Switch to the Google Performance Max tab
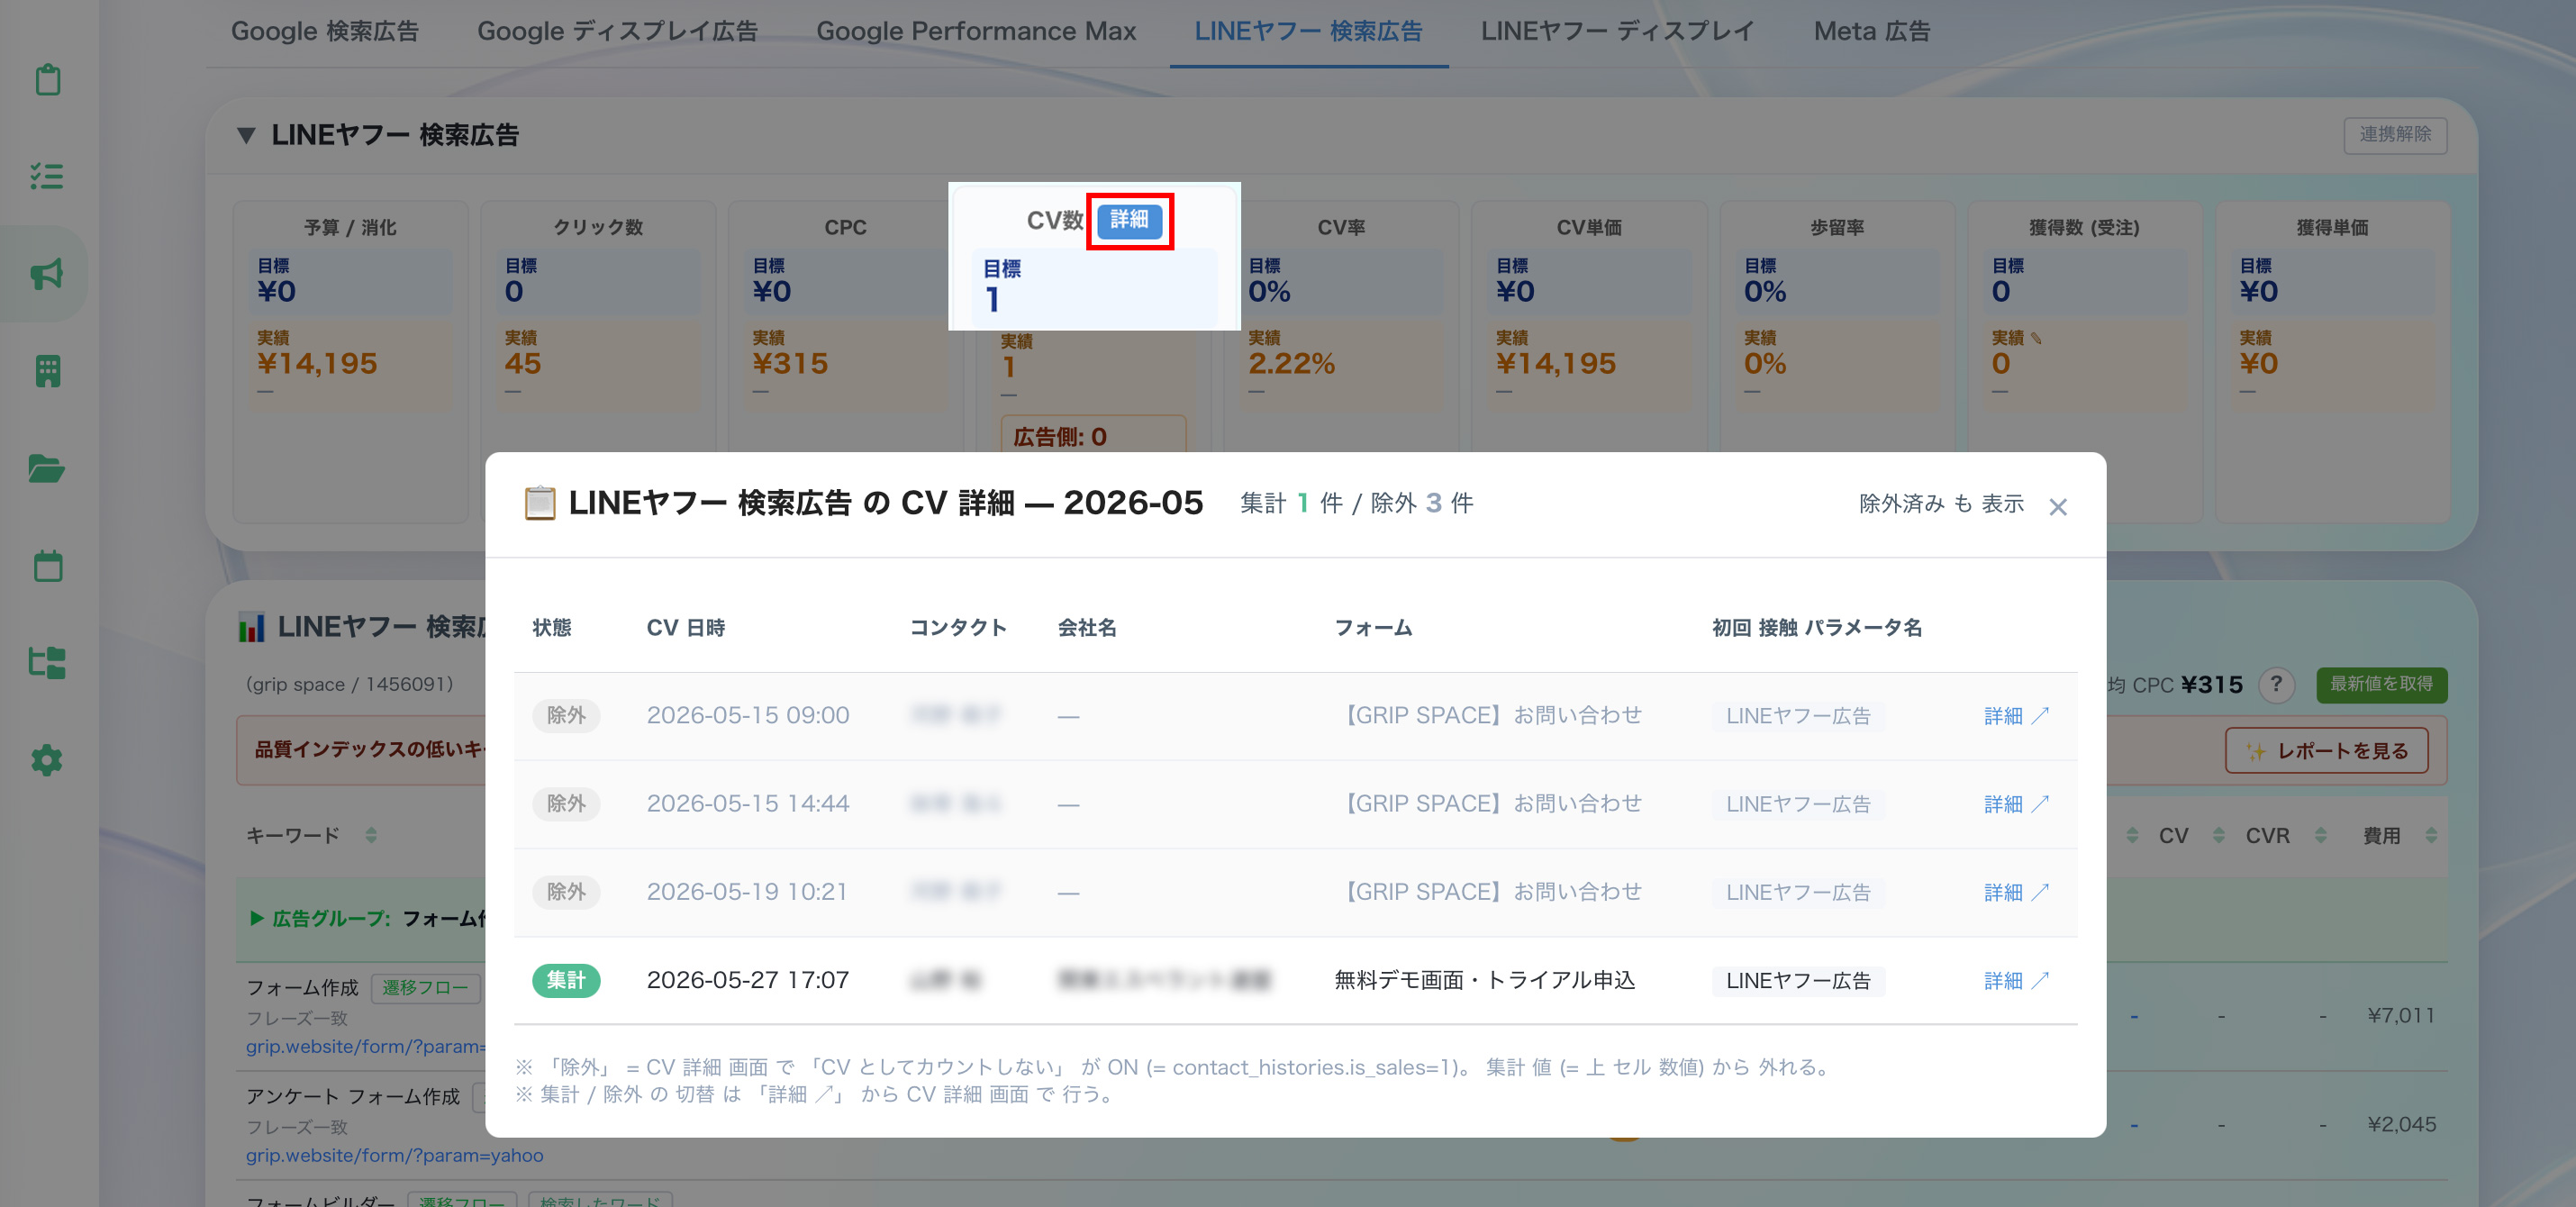The image size is (2576, 1207). pos(976,31)
